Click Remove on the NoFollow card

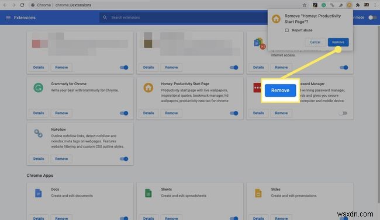point(61,159)
